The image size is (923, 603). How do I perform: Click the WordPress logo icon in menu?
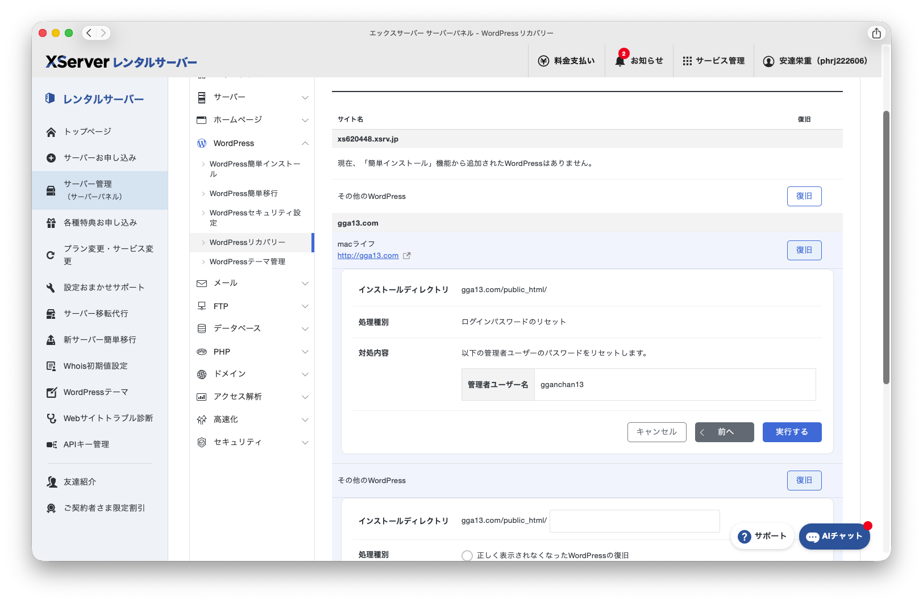point(202,143)
